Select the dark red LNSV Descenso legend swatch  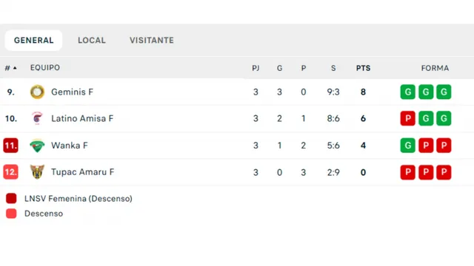coord(11,199)
